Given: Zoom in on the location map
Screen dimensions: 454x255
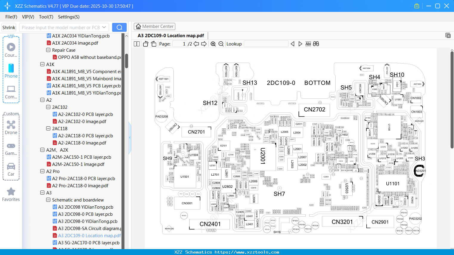Looking at the screenshot, I should (213, 44).
